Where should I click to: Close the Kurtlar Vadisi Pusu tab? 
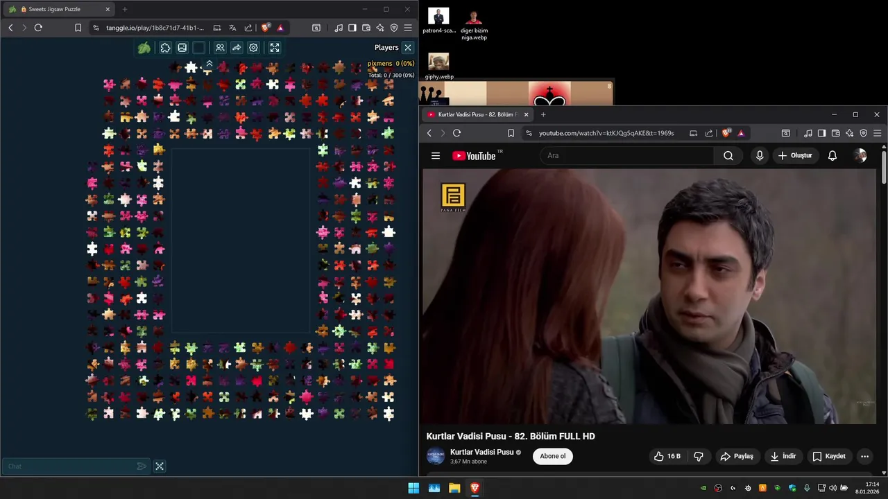click(526, 114)
